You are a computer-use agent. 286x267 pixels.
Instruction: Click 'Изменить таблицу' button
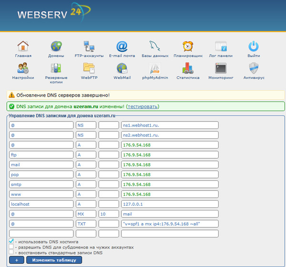54,260
